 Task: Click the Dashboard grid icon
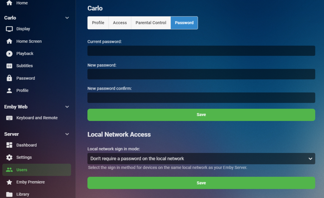(x=9, y=145)
